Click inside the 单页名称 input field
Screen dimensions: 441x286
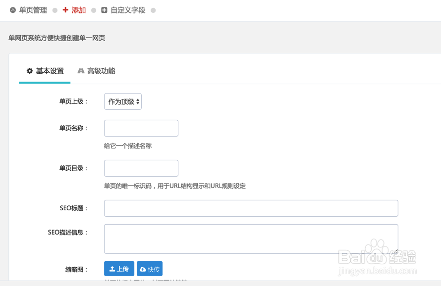(141, 128)
